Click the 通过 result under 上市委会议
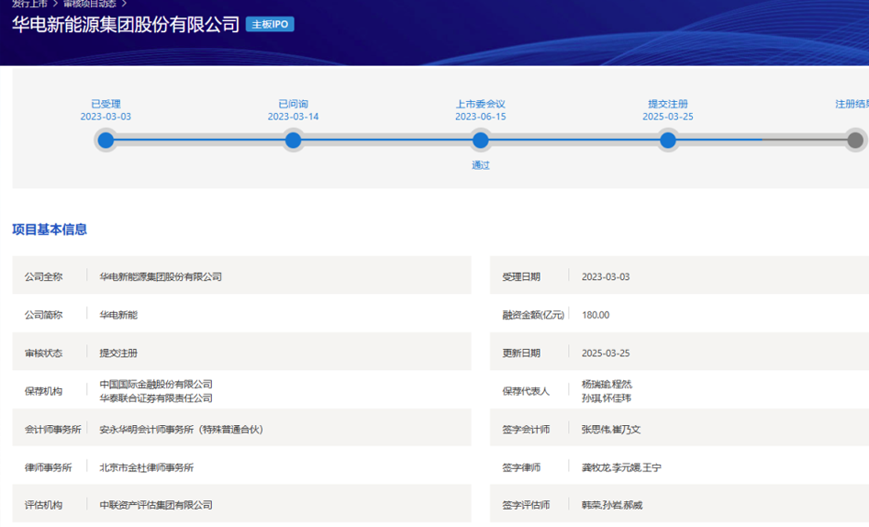 pyautogui.click(x=481, y=164)
